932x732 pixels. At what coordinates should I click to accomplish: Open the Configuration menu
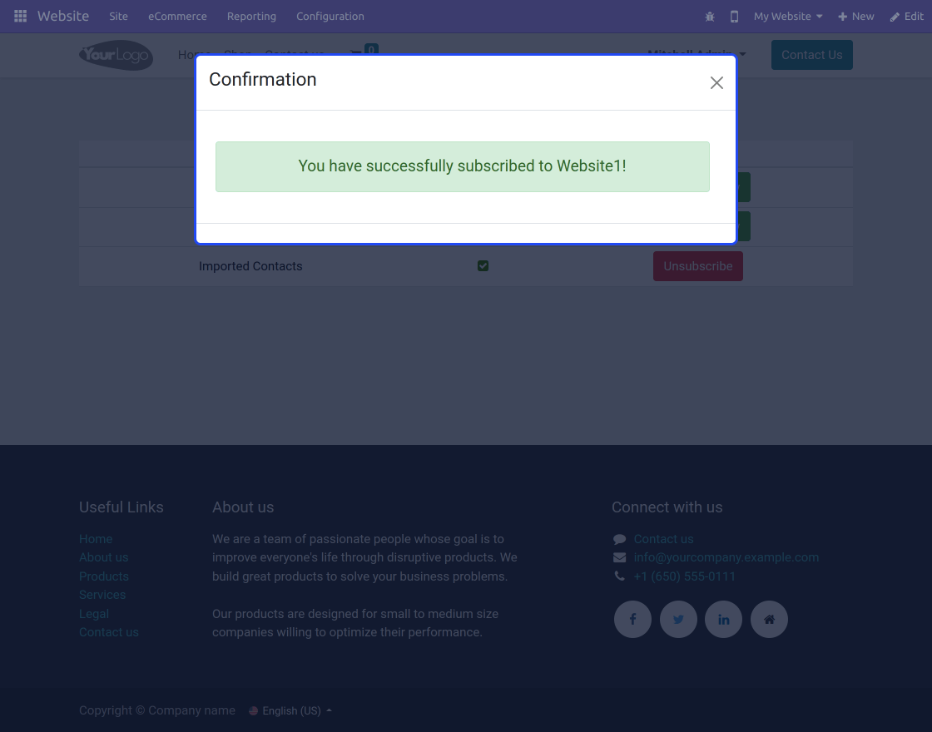pos(330,17)
